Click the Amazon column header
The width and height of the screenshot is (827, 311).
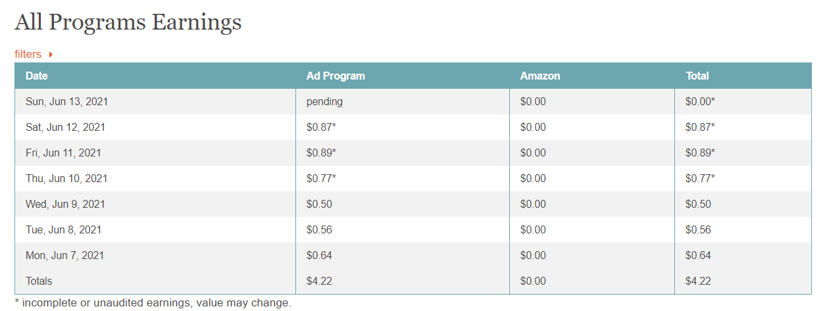pos(540,76)
